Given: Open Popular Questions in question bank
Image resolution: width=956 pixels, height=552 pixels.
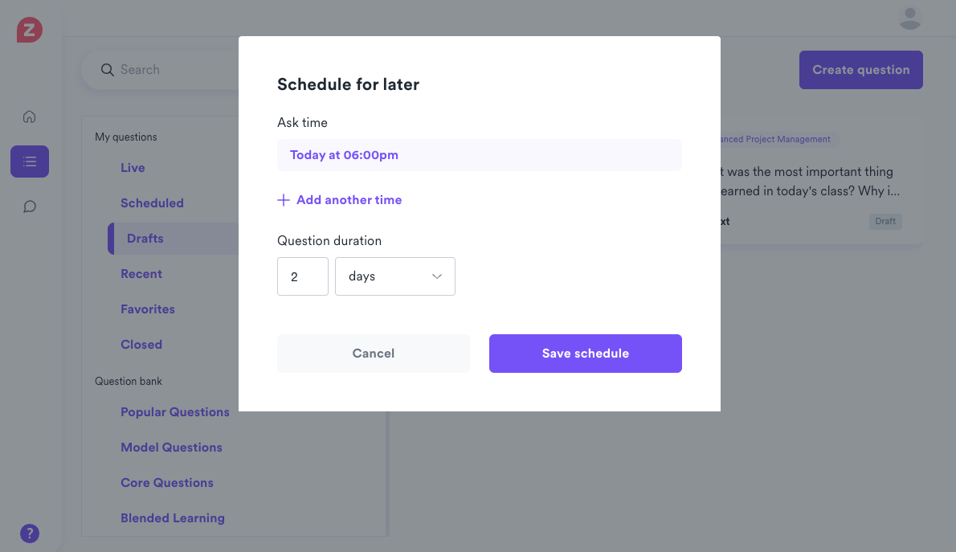Looking at the screenshot, I should click(x=174, y=412).
